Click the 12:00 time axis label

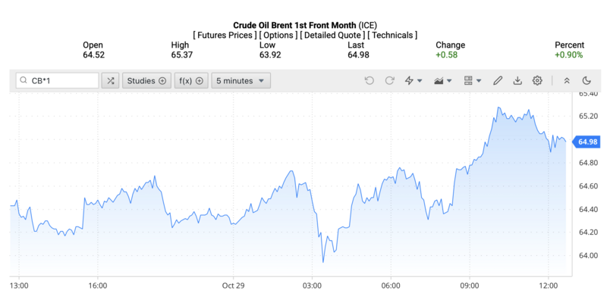point(548,285)
